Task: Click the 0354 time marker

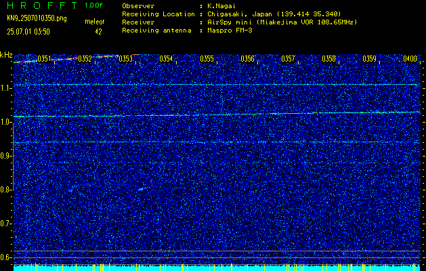Action: 166,59
